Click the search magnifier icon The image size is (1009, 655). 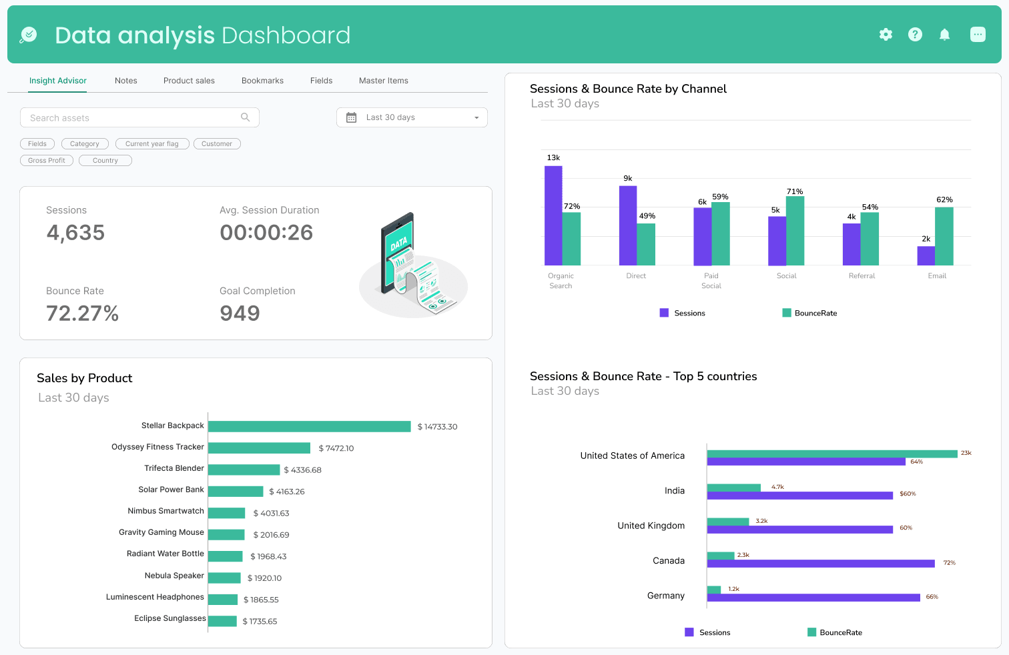[x=246, y=117]
